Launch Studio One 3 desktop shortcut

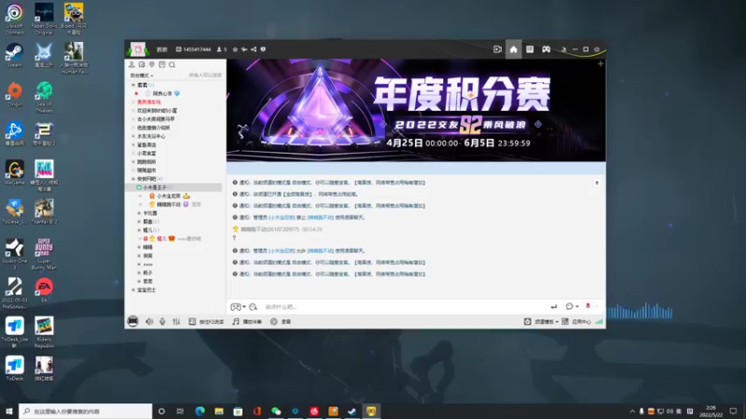pos(14,254)
